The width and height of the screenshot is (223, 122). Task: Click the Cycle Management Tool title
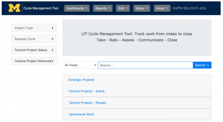click(41, 8)
